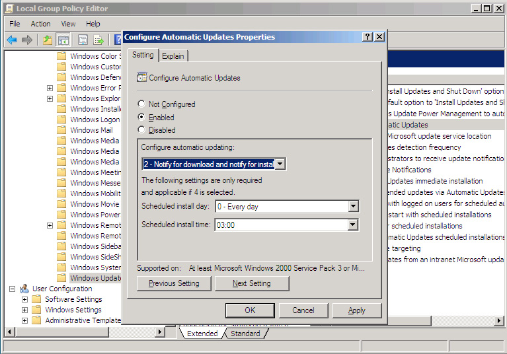
Task: Click the folder icon beside Windows Mail
Action: click(61, 130)
